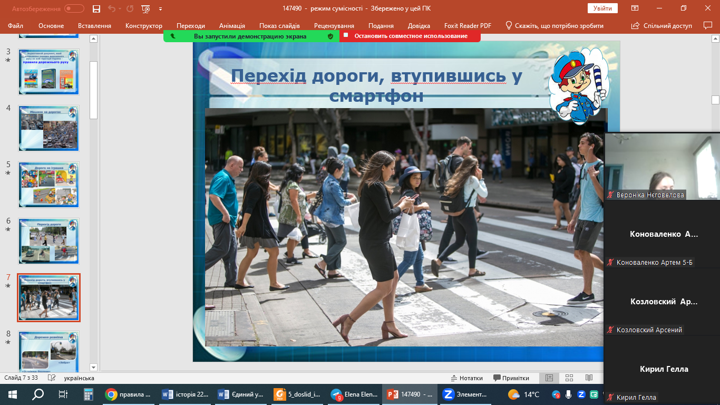This screenshot has width=720, height=405.
Task: Open the comments pane icon
Action: (x=708, y=25)
